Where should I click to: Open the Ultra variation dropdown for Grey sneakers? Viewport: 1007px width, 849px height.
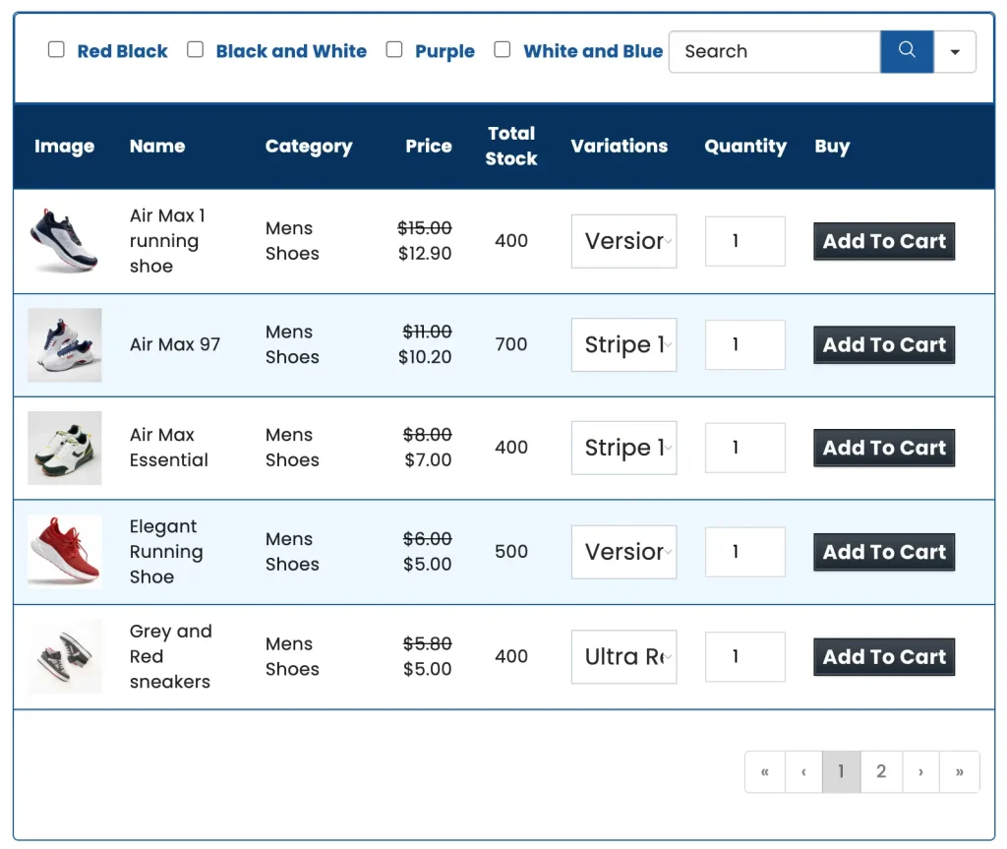pyautogui.click(x=623, y=656)
